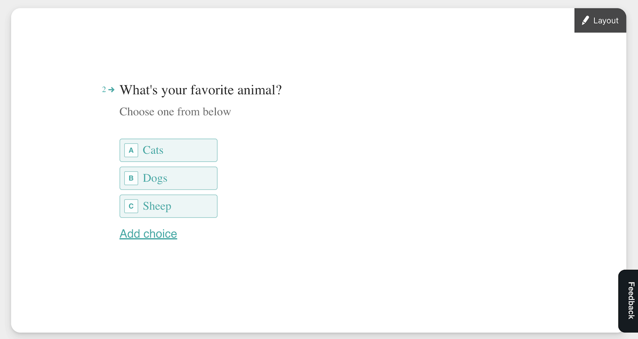Click the question number 2 arrow icon
638x339 pixels.
click(x=112, y=90)
